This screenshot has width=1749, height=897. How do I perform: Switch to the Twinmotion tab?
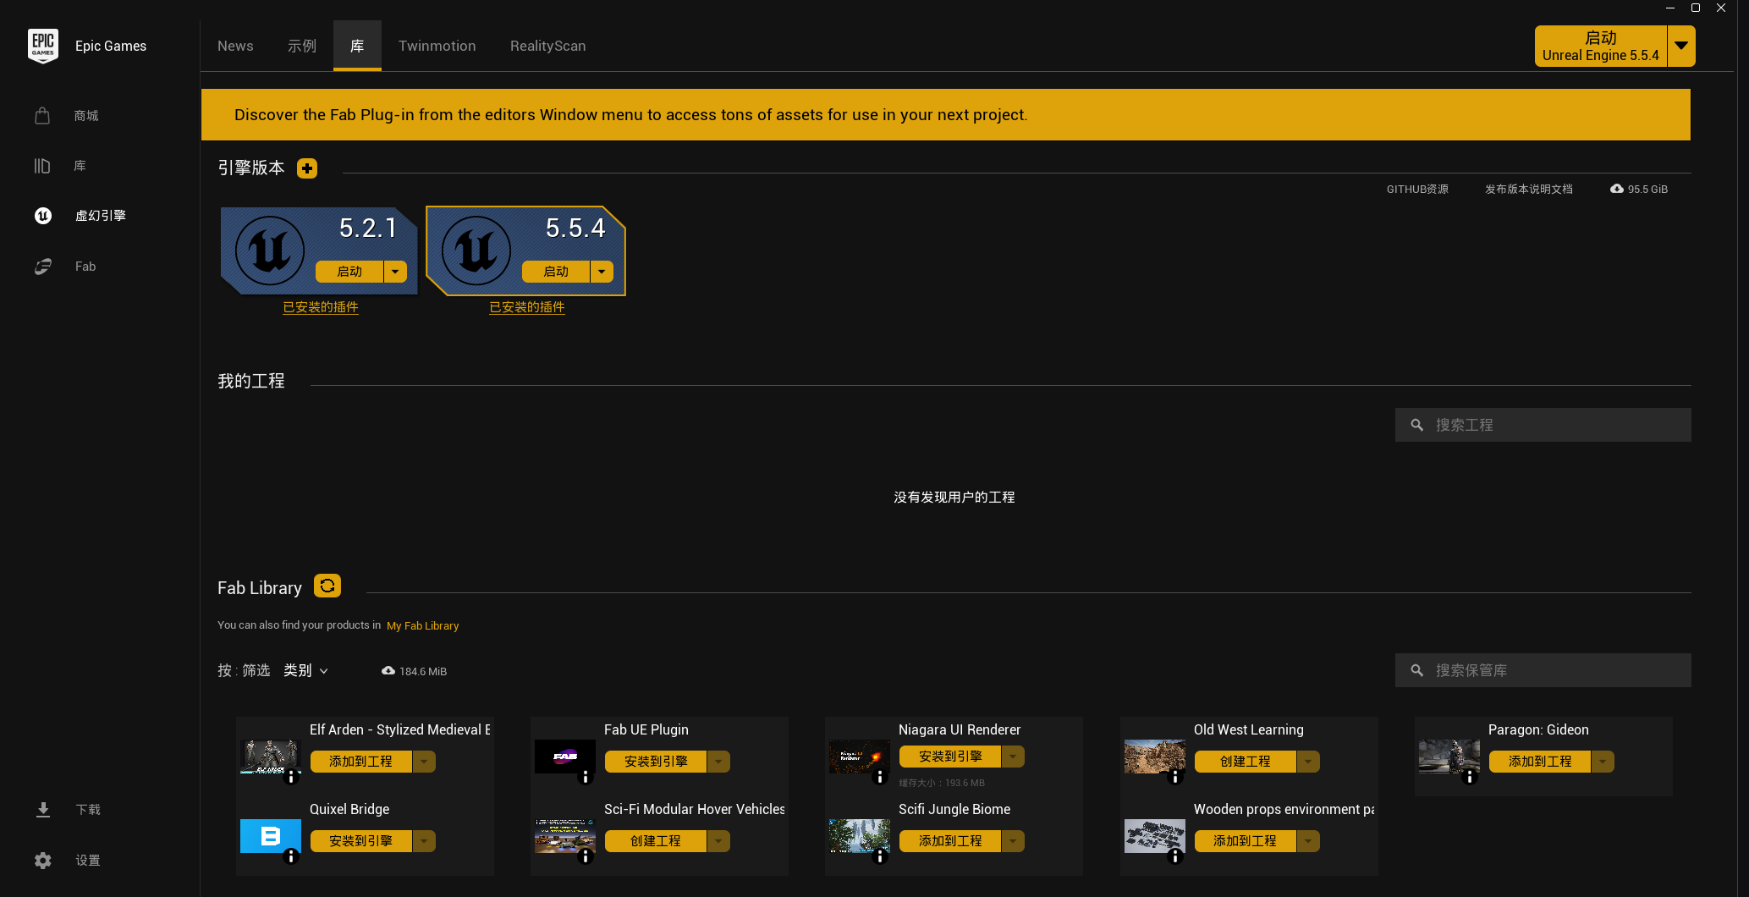pyautogui.click(x=437, y=46)
